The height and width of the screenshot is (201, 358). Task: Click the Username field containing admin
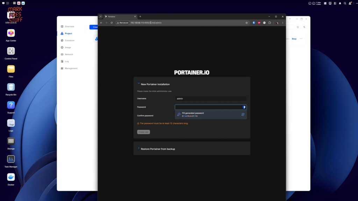click(210, 99)
